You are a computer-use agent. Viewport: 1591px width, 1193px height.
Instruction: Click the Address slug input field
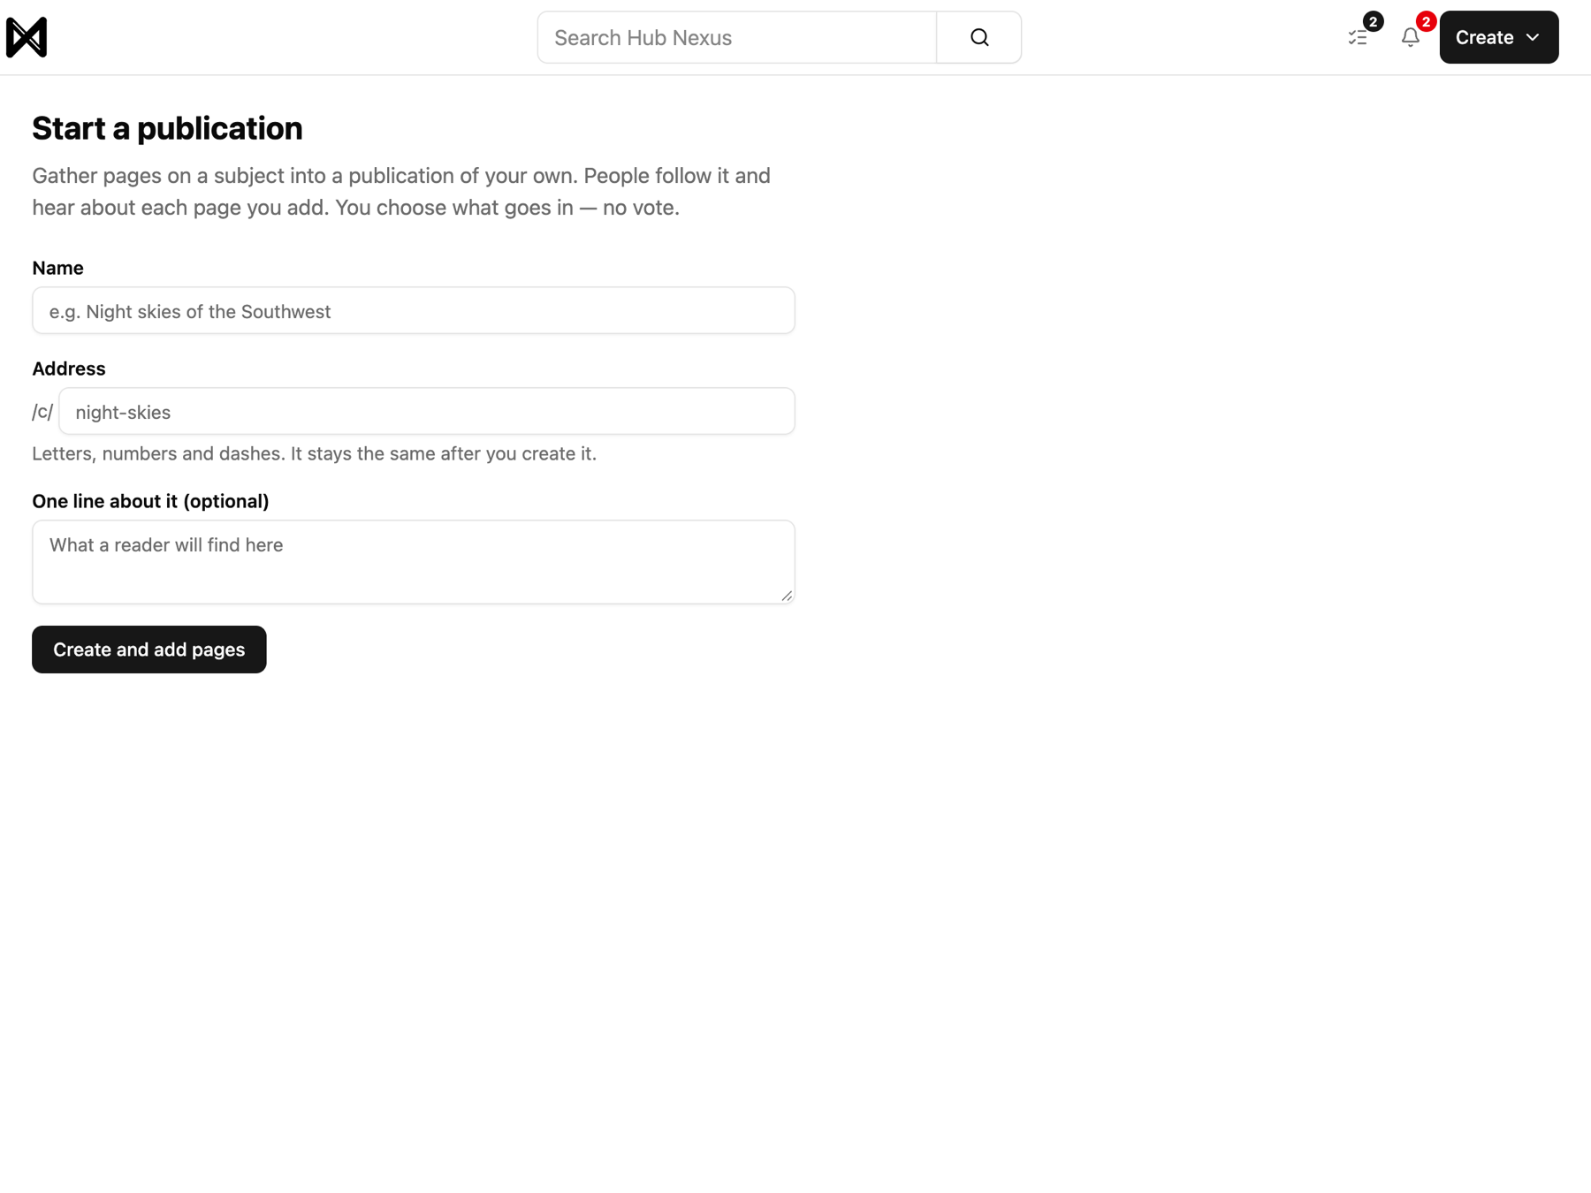coord(427,411)
